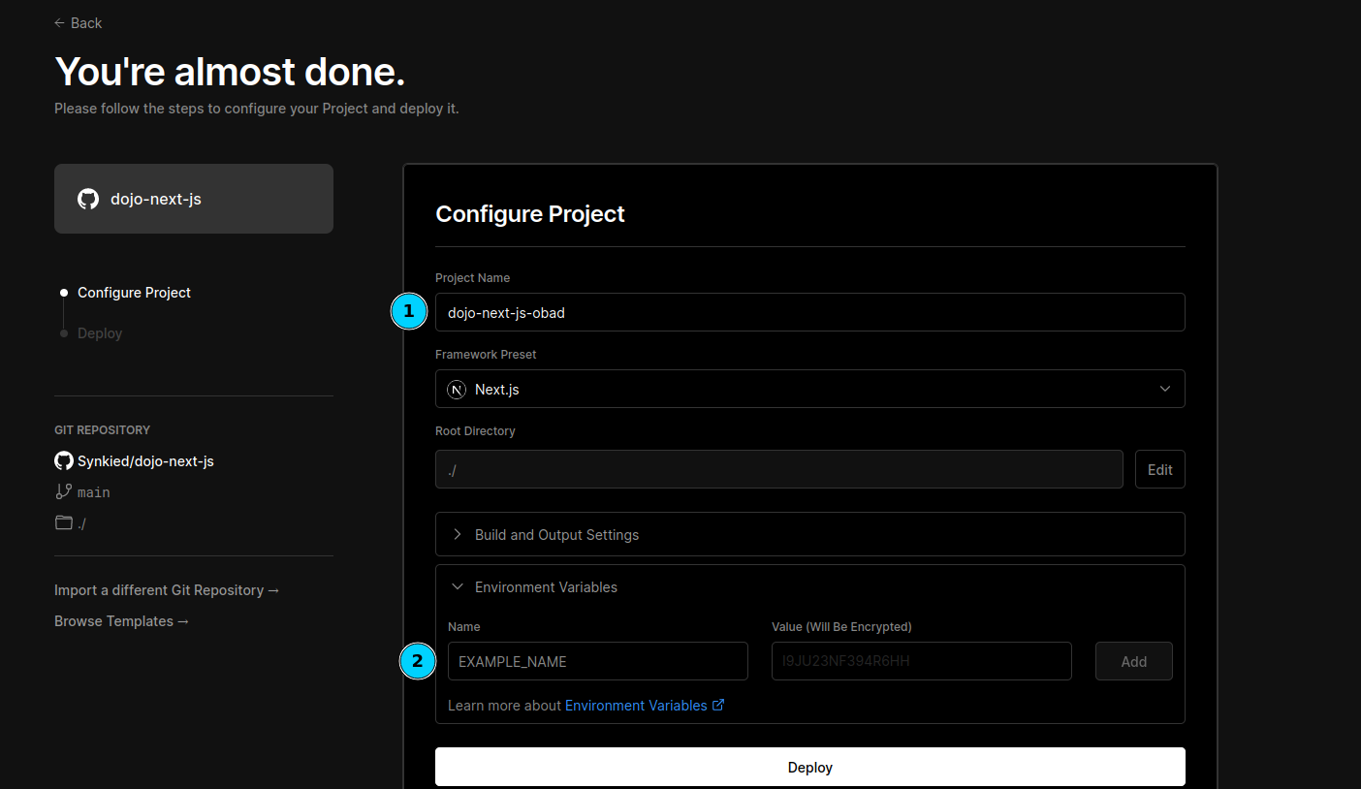Click GitHub icon in dojo-next-js card
This screenshot has width=1361, height=789.
point(88,199)
